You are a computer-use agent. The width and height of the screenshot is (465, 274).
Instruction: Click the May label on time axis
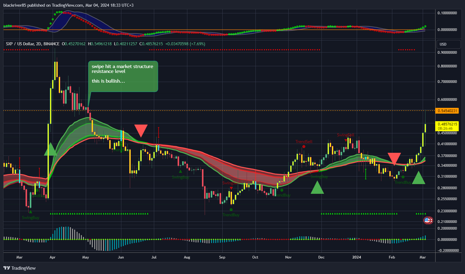click(85, 257)
